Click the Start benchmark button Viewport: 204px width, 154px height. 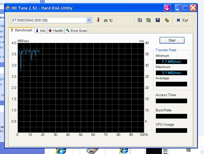point(172,40)
